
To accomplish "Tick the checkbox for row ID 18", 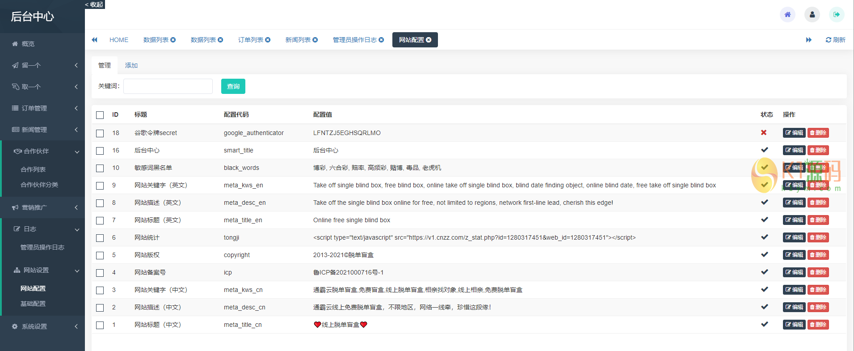I will pyautogui.click(x=100, y=133).
